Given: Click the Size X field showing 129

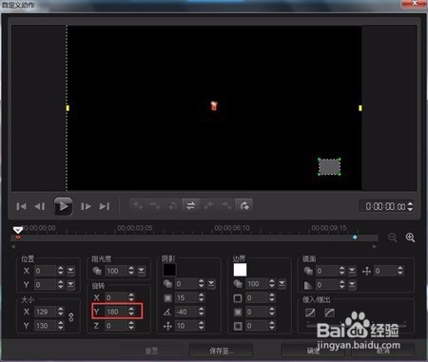Looking at the screenshot, I should click(46, 312).
